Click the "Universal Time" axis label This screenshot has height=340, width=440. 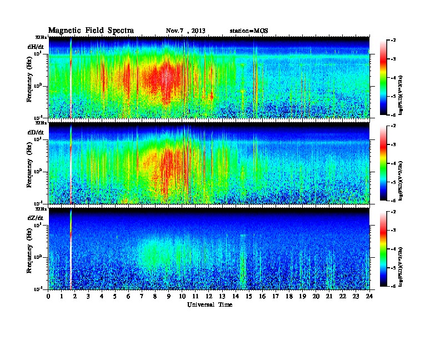click(209, 304)
